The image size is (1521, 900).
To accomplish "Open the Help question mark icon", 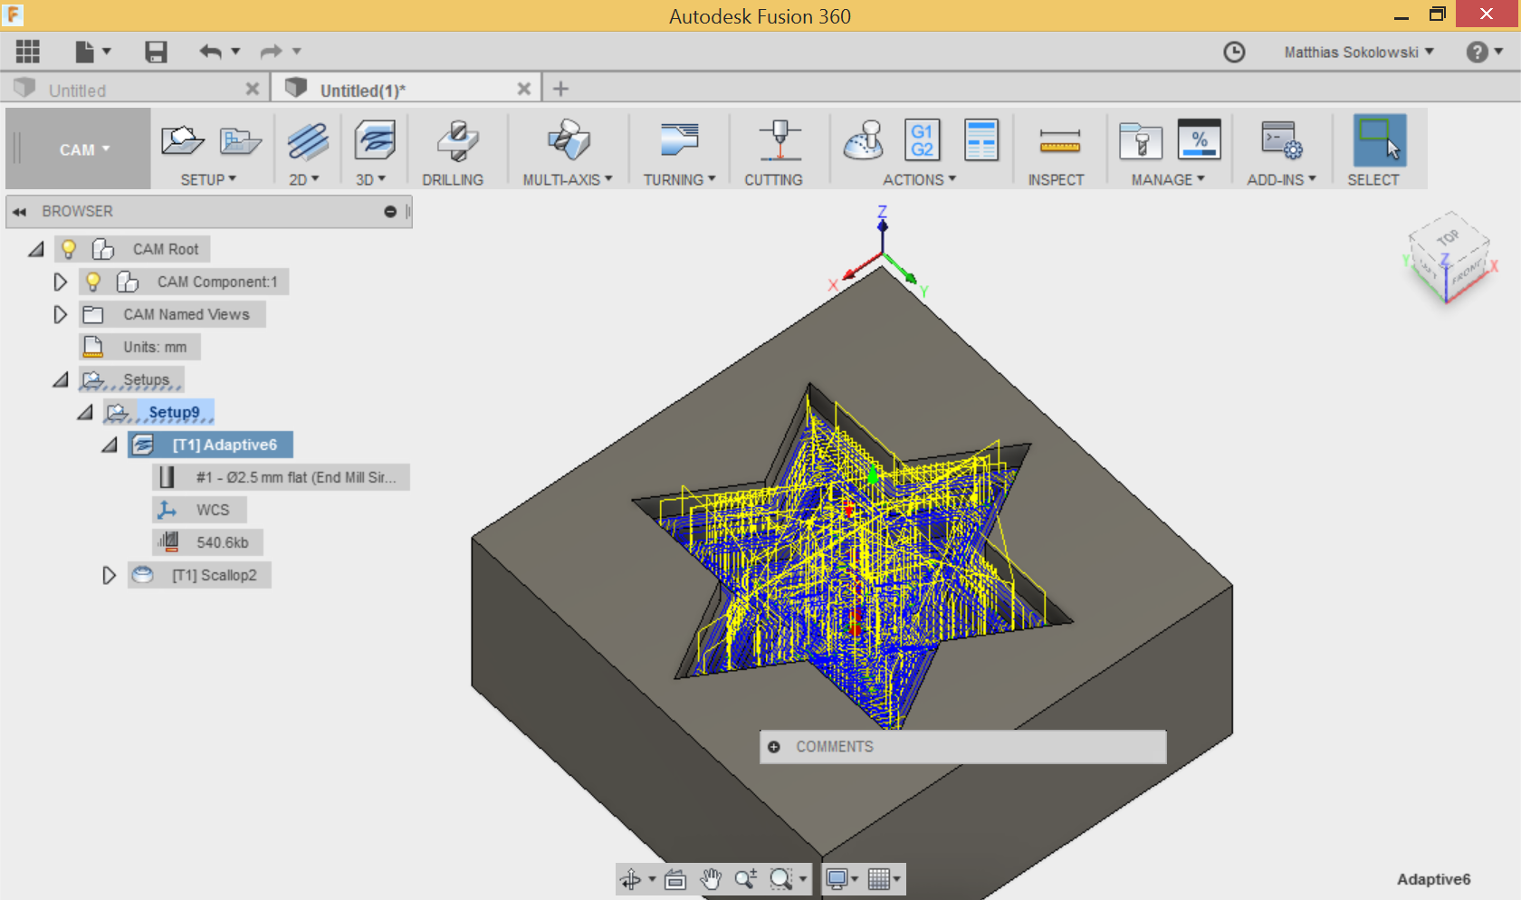I will (1477, 52).
